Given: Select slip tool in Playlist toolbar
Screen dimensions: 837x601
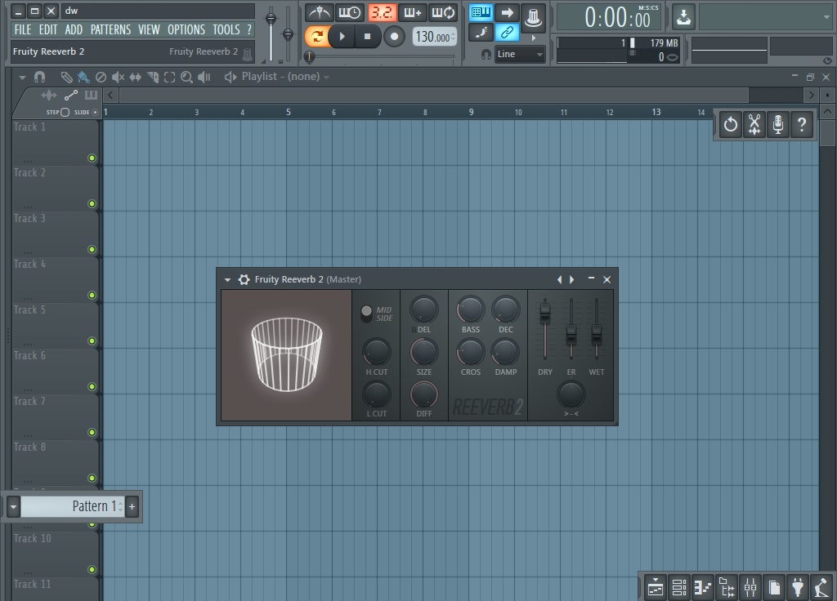Looking at the screenshot, I should (x=135, y=78).
